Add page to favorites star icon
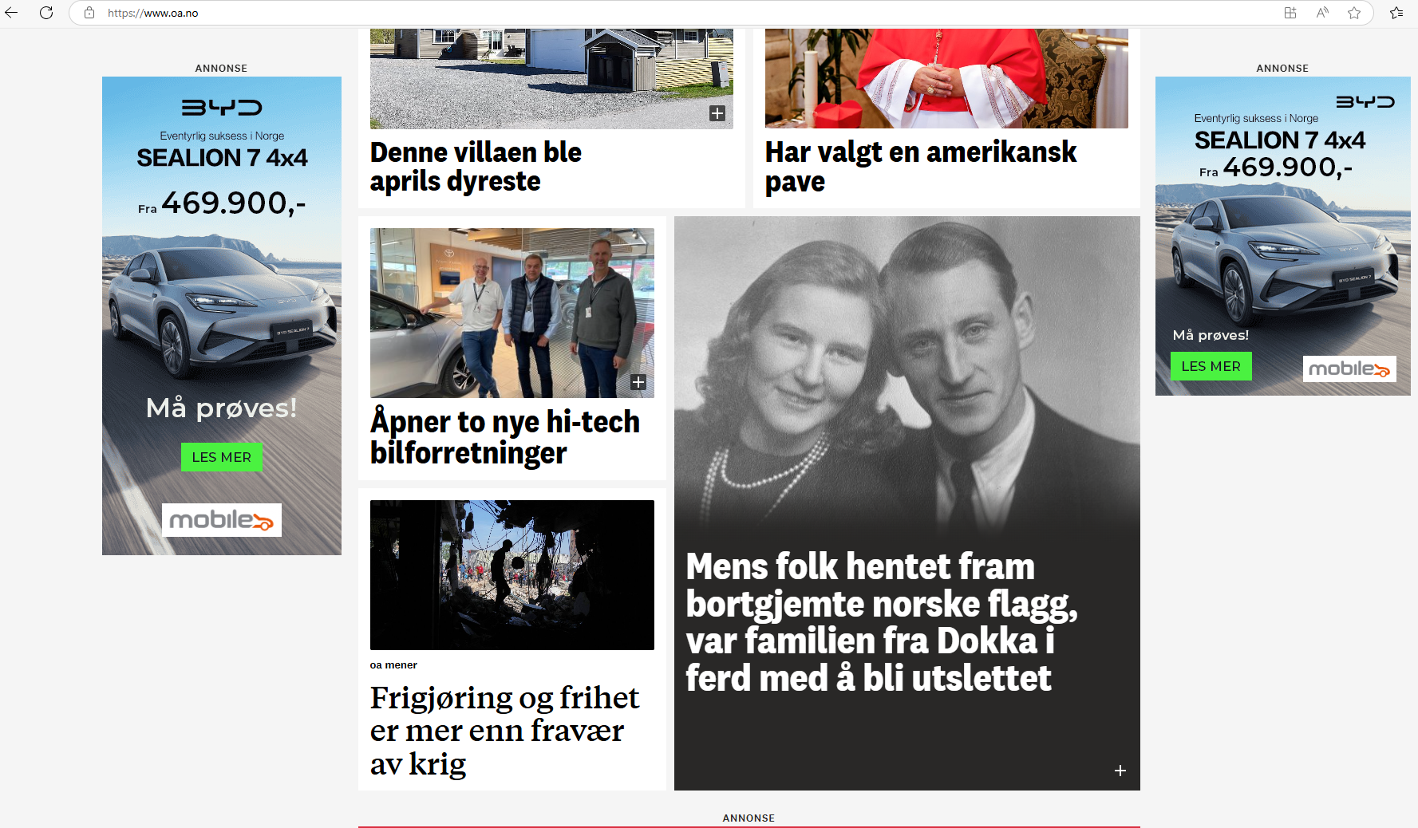This screenshot has width=1418, height=828. coord(1354,13)
